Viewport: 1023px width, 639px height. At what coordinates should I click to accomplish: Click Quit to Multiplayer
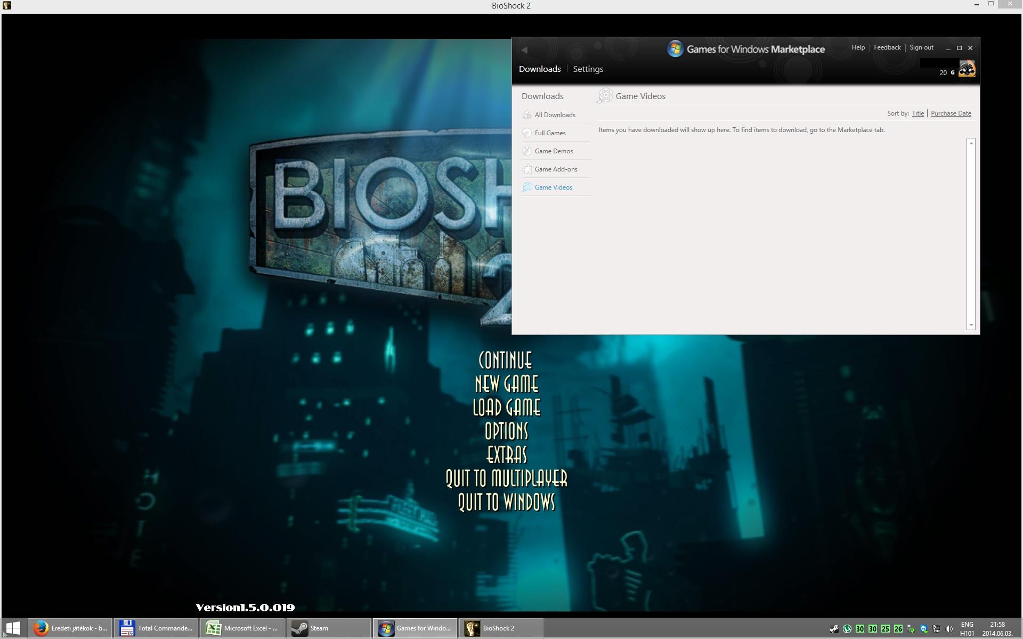coord(506,478)
